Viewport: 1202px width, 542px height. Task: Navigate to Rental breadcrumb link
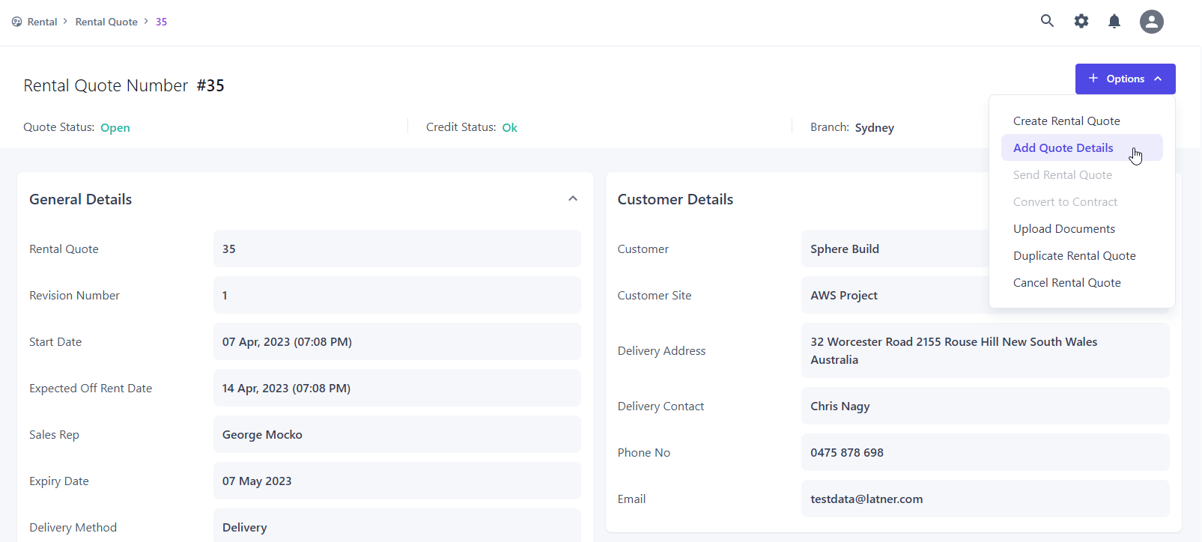point(42,22)
